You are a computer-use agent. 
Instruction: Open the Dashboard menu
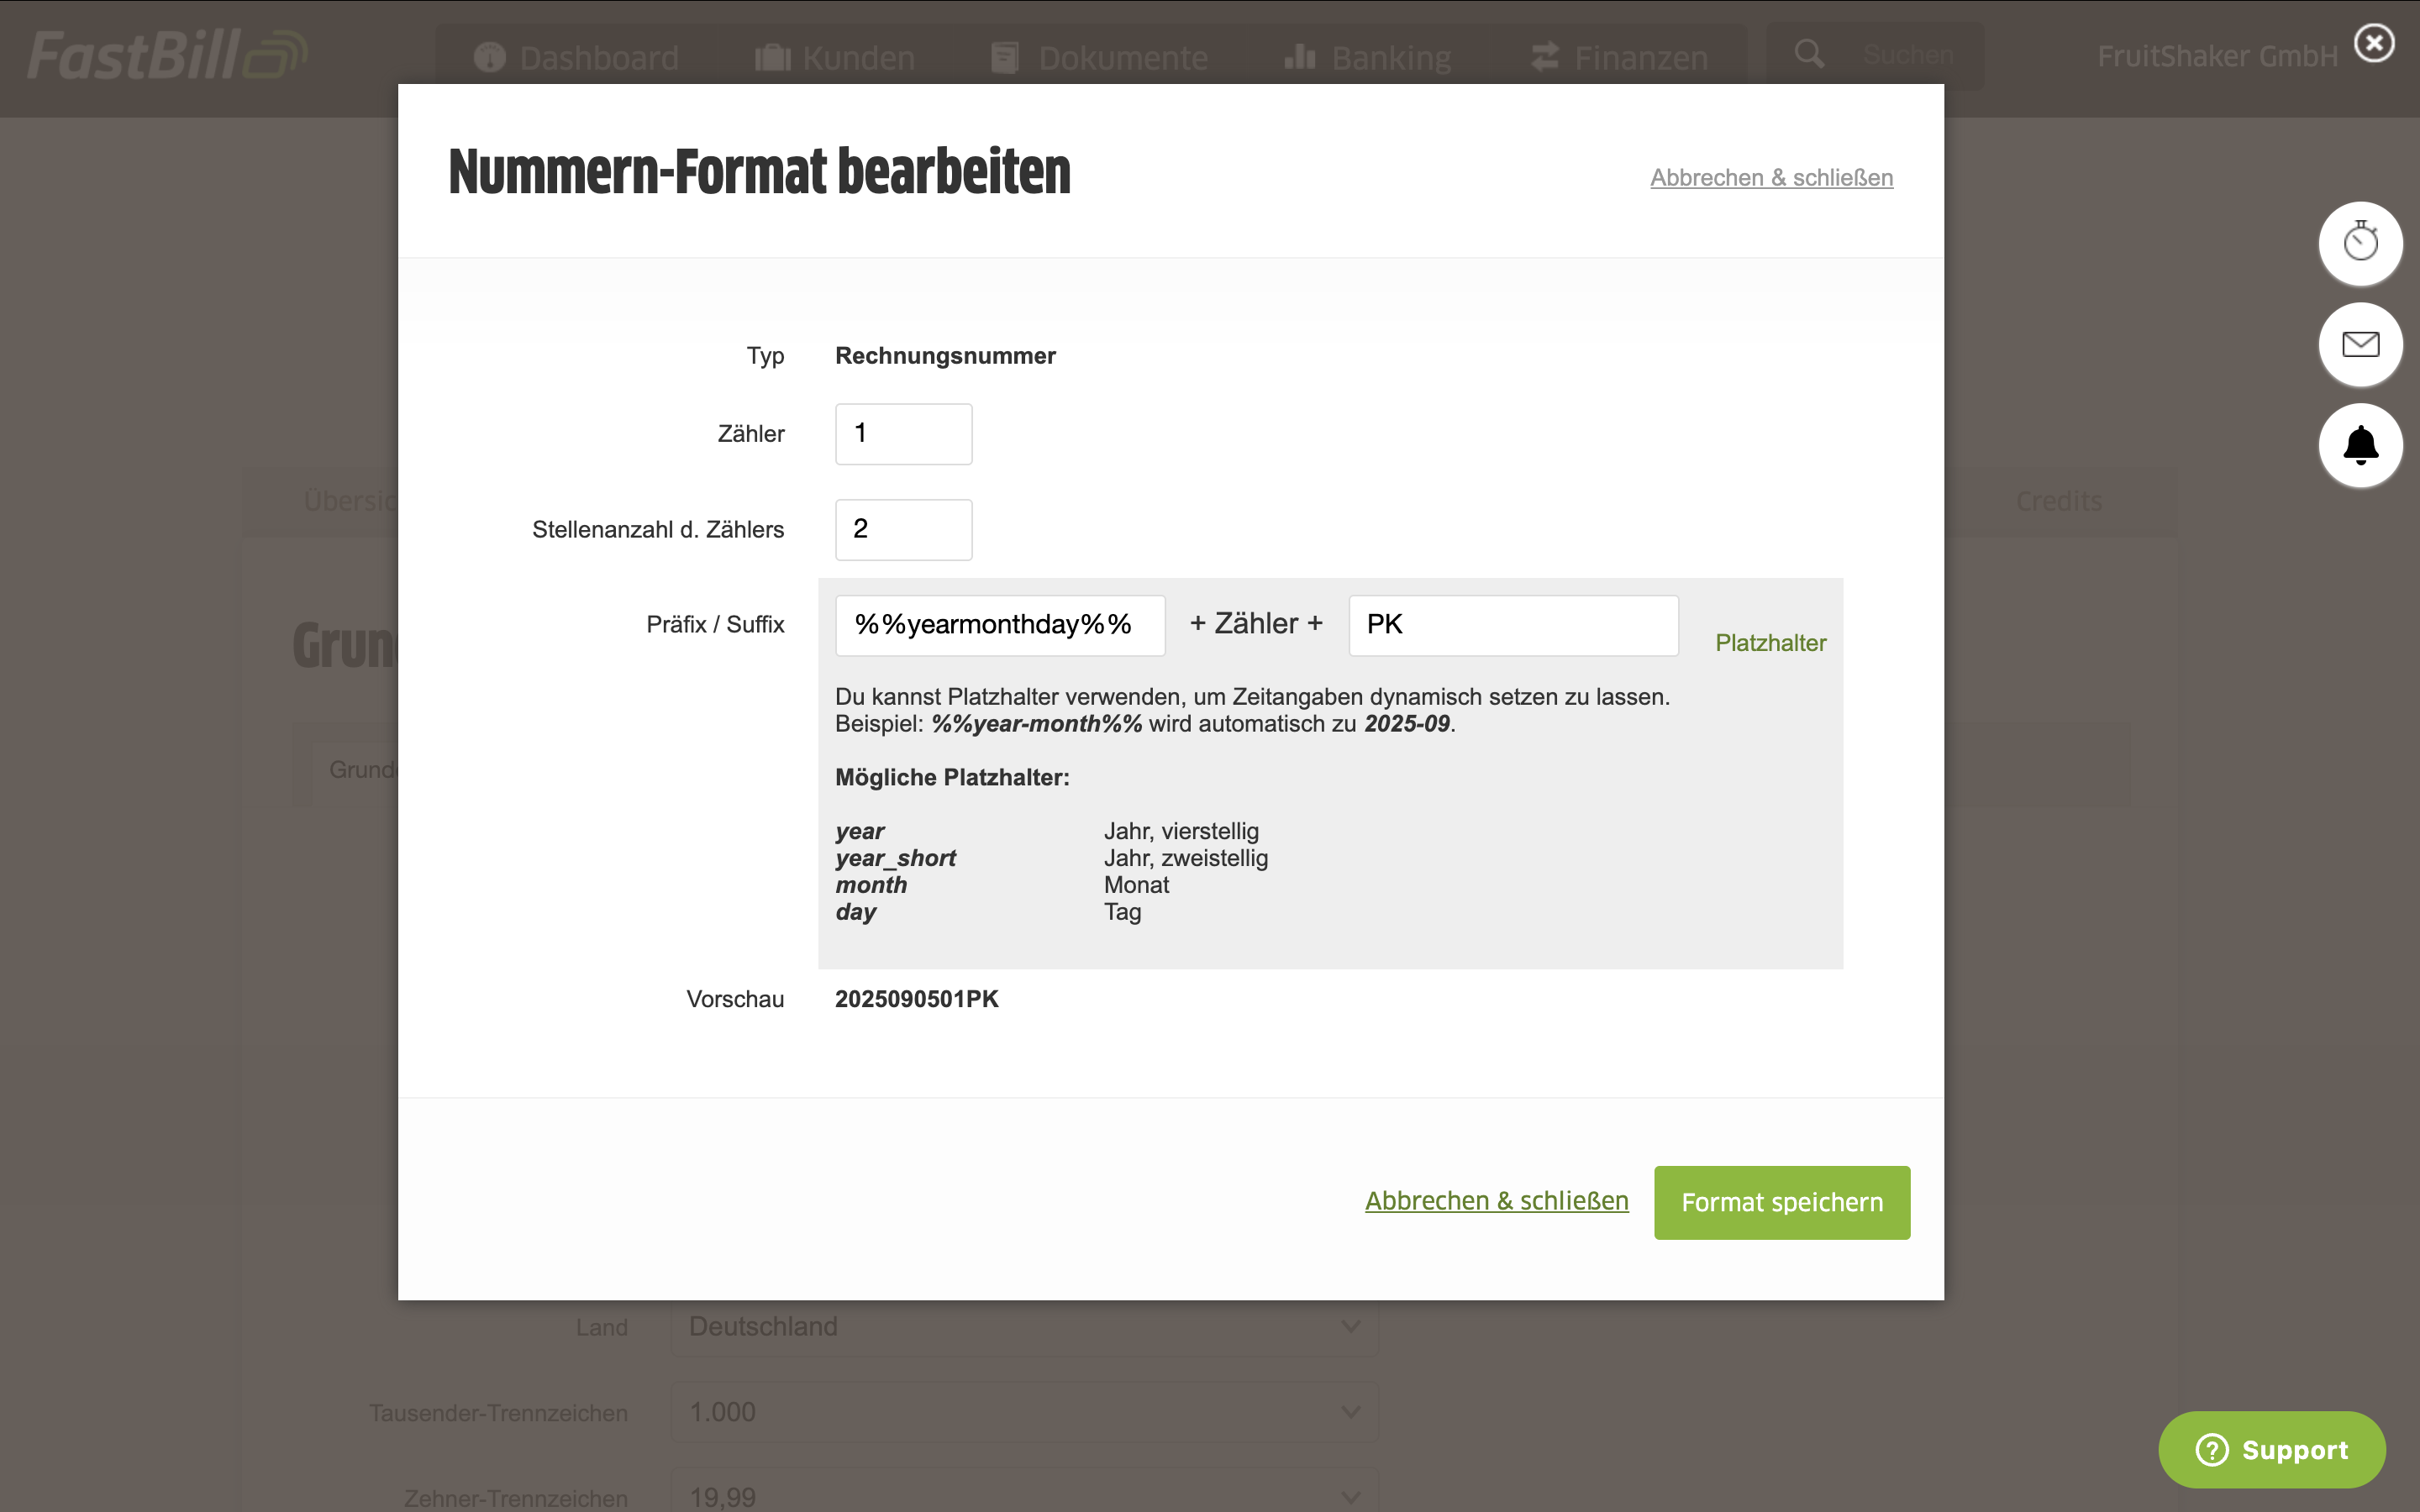point(576,58)
